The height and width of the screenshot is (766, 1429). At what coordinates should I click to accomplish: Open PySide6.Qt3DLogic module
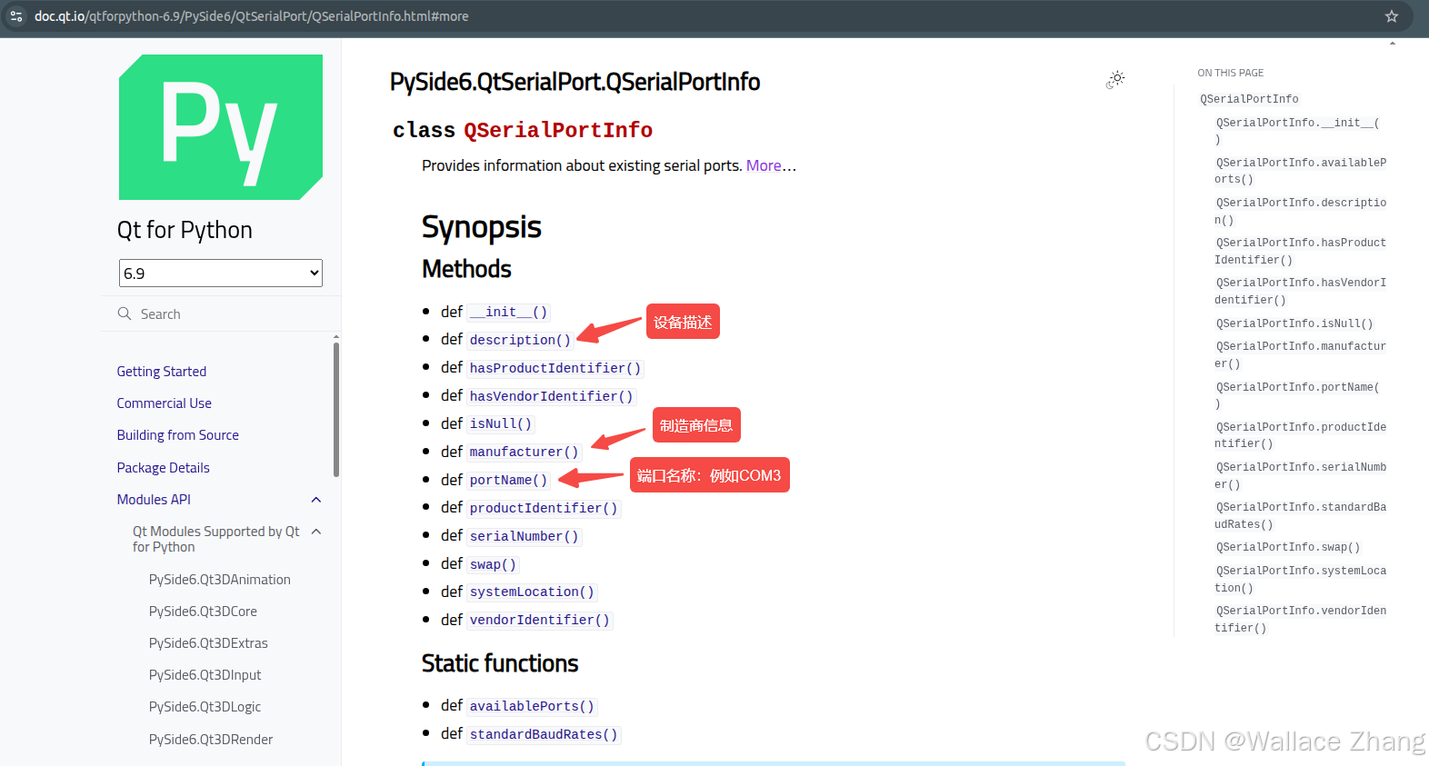point(205,706)
